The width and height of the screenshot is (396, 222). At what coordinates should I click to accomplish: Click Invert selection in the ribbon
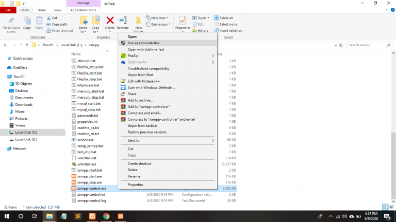228,30
